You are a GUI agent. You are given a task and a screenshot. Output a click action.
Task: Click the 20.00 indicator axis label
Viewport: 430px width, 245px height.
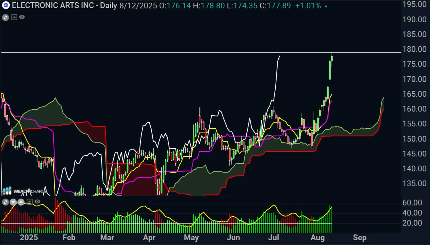(x=412, y=223)
